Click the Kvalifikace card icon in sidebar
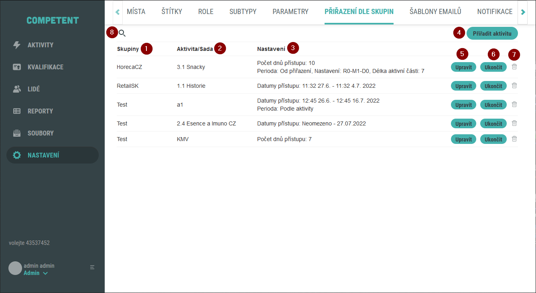The width and height of the screenshot is (536, 293). pyautogui.click(x=17, y=67)
